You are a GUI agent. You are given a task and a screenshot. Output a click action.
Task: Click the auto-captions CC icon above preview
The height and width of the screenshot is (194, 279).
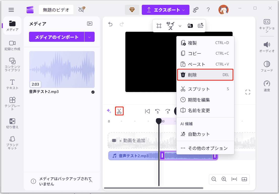[201, 25]
